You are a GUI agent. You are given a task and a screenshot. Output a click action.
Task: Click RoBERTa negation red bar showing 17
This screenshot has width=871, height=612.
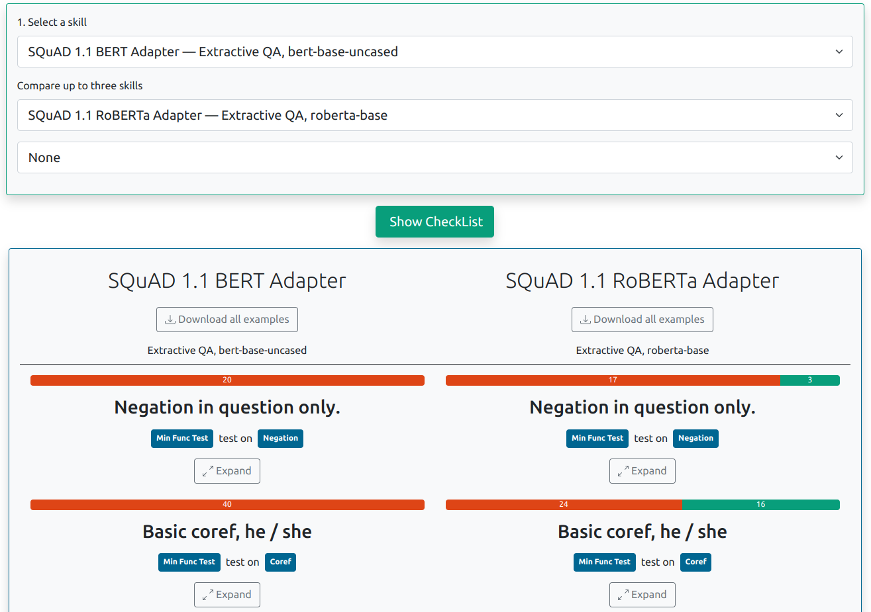[x=613, y=380]
